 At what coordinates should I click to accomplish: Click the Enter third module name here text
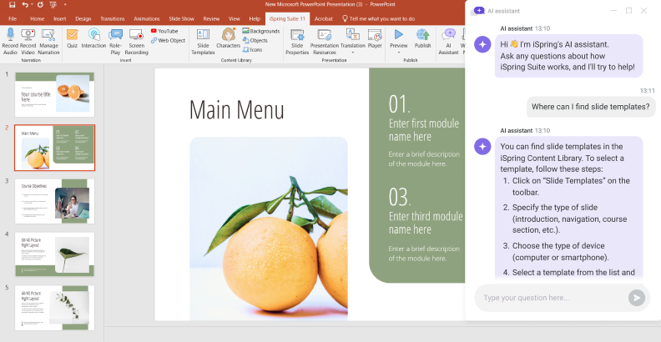[x=426, y=223]
